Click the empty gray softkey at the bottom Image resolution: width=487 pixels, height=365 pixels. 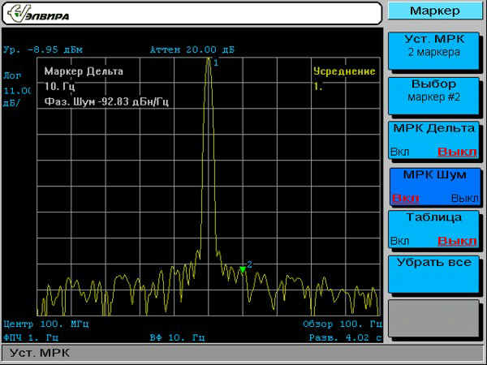[x=433, y=318]
